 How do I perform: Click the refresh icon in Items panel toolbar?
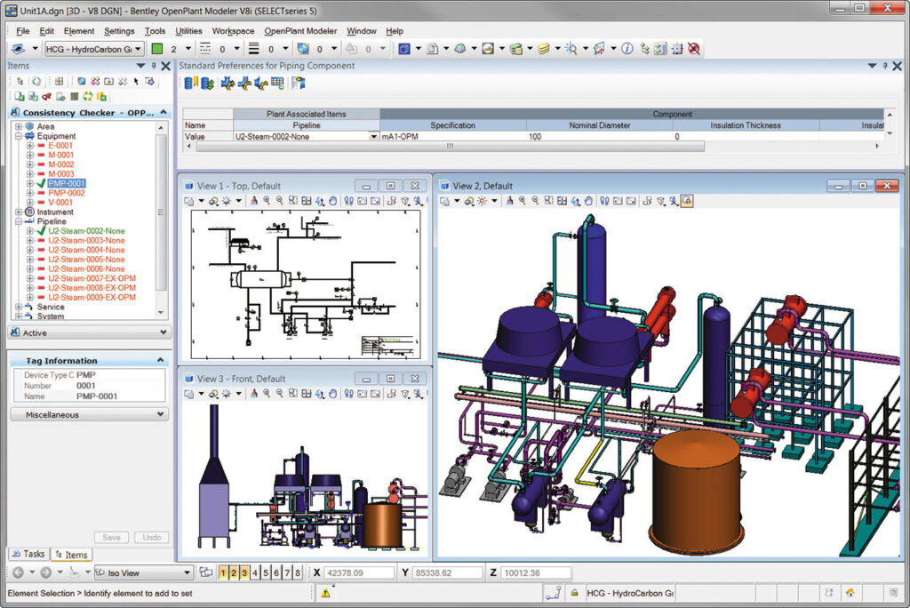36,81
